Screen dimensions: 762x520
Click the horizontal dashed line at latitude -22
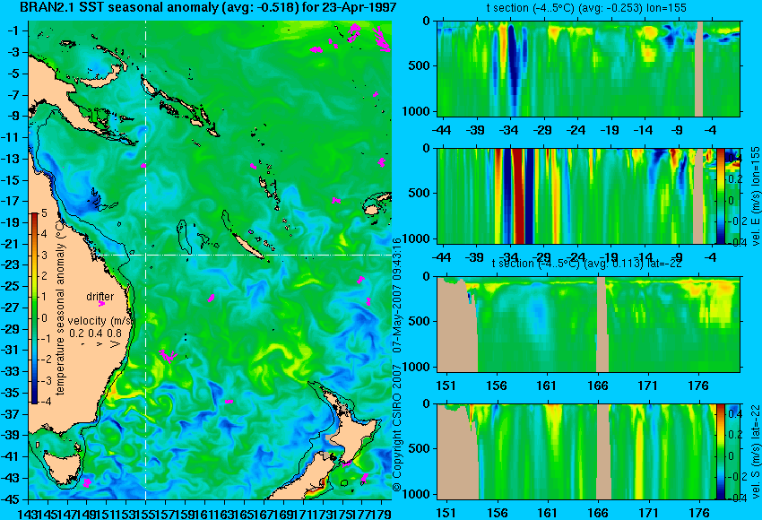pos(243,255)
